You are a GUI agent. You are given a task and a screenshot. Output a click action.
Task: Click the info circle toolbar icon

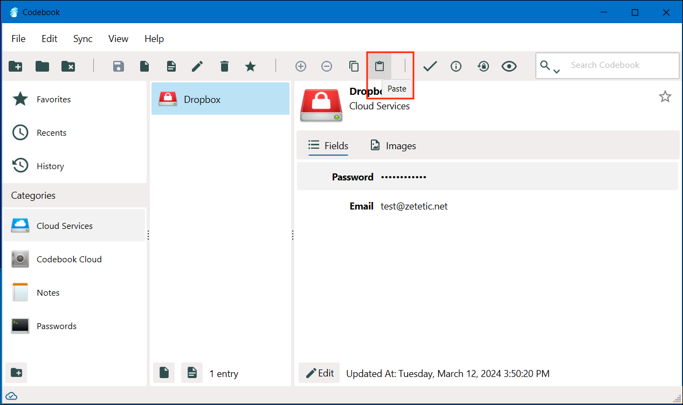(456, 66)
